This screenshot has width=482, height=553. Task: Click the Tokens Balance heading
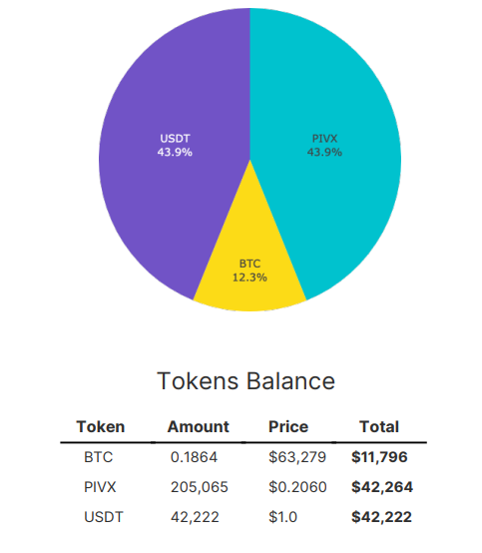click(x=245, y=381)
